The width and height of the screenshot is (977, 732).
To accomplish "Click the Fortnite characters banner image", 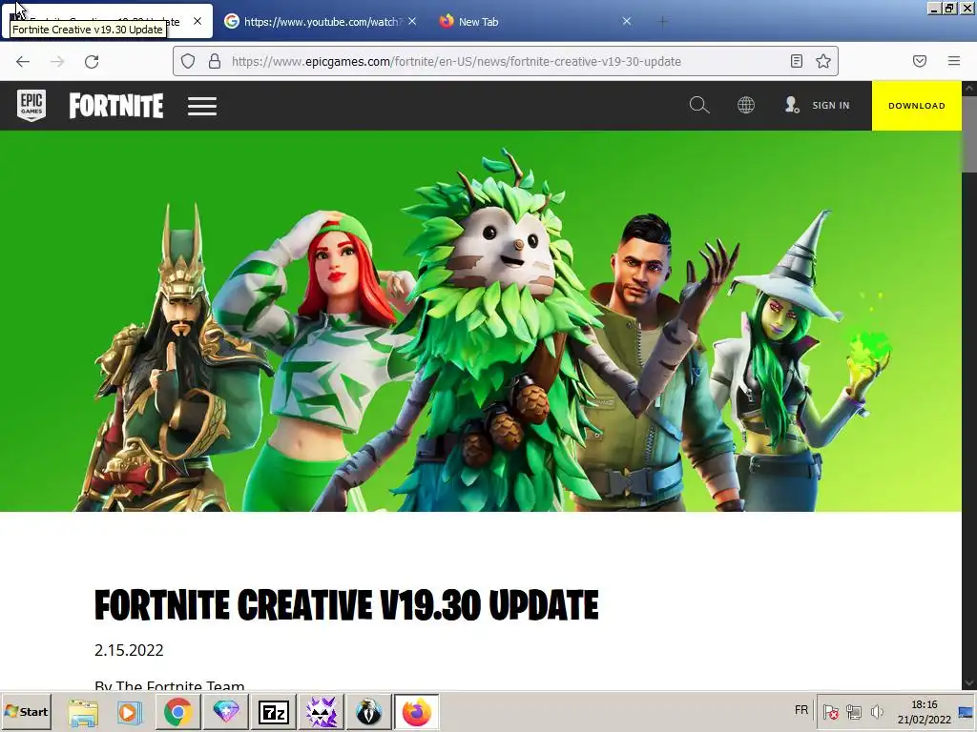I will [x=481, y=321].
